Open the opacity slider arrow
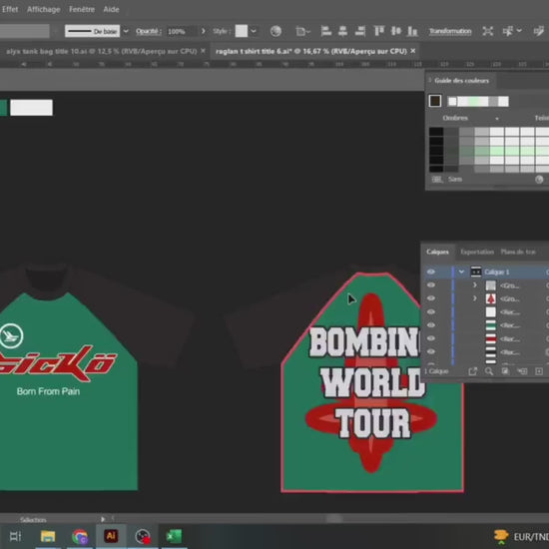This screenshot has width=549, height=549. [203, 31]
